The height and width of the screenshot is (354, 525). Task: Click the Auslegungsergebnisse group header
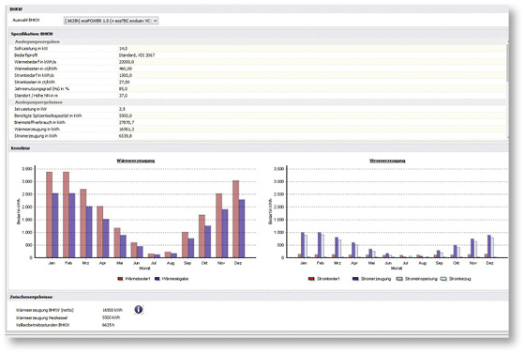point(38,102)
